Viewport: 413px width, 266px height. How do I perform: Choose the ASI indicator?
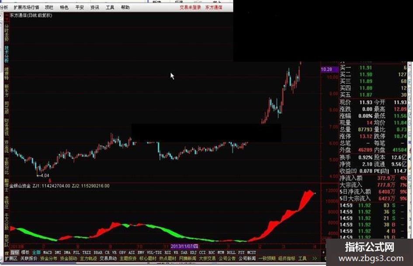pyautogui.click(x=132, y=252)
